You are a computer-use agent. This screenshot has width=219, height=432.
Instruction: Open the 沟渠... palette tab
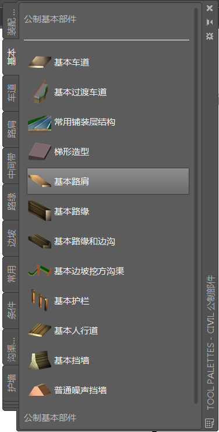pyautogui.click(x=11, y=347)
